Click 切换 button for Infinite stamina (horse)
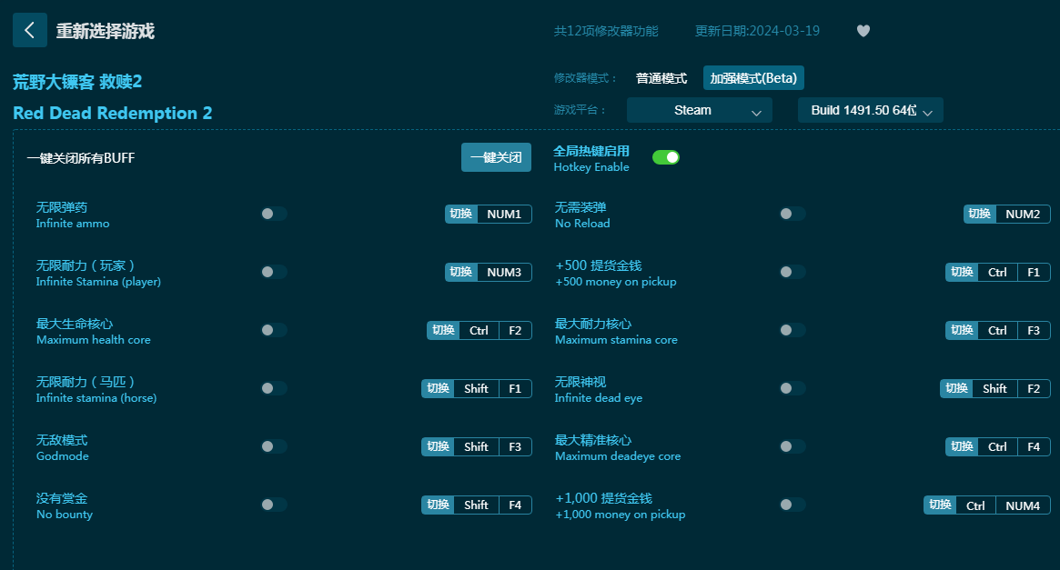 pyautogui.click(x=438, y=388)
